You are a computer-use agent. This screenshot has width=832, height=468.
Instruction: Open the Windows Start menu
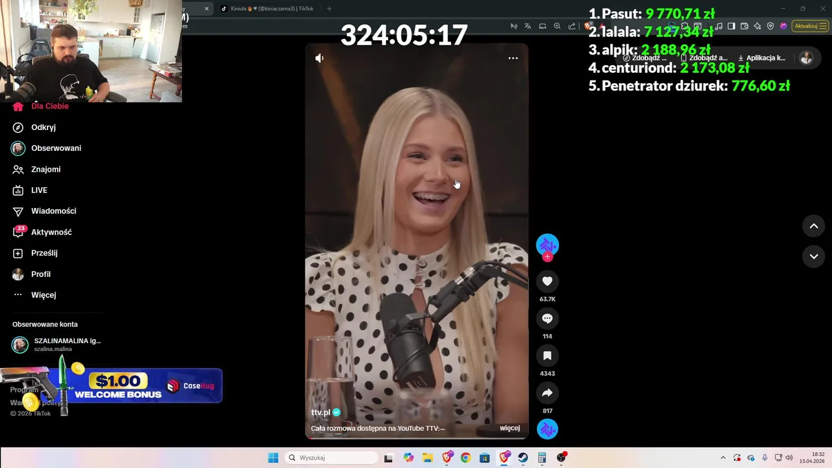[x=273, y=458]
